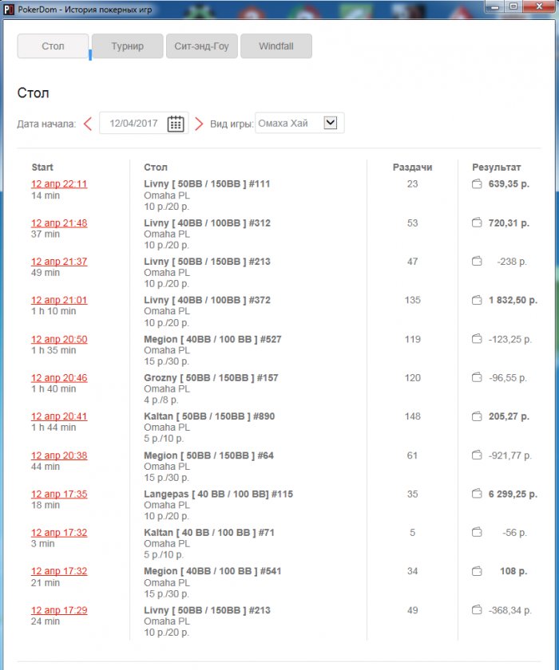Open session link 12 апр 17:35
The width and height of the screenshot is (559, 670).
pos(59,495)
